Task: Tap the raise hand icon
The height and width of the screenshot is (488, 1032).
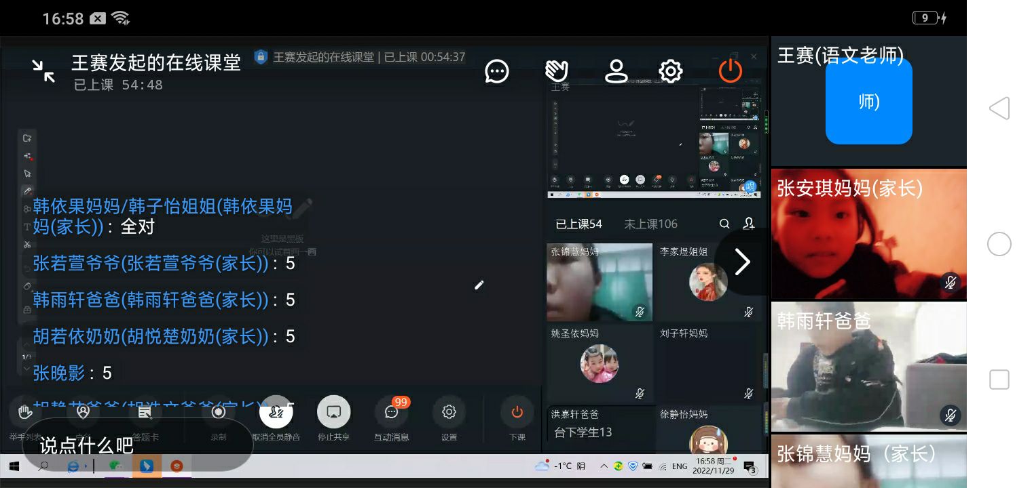Action: 557,71
